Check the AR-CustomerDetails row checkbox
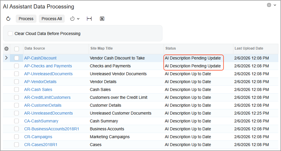The height and width of the screenshot is (151, 281). click(x=17, y=105)
